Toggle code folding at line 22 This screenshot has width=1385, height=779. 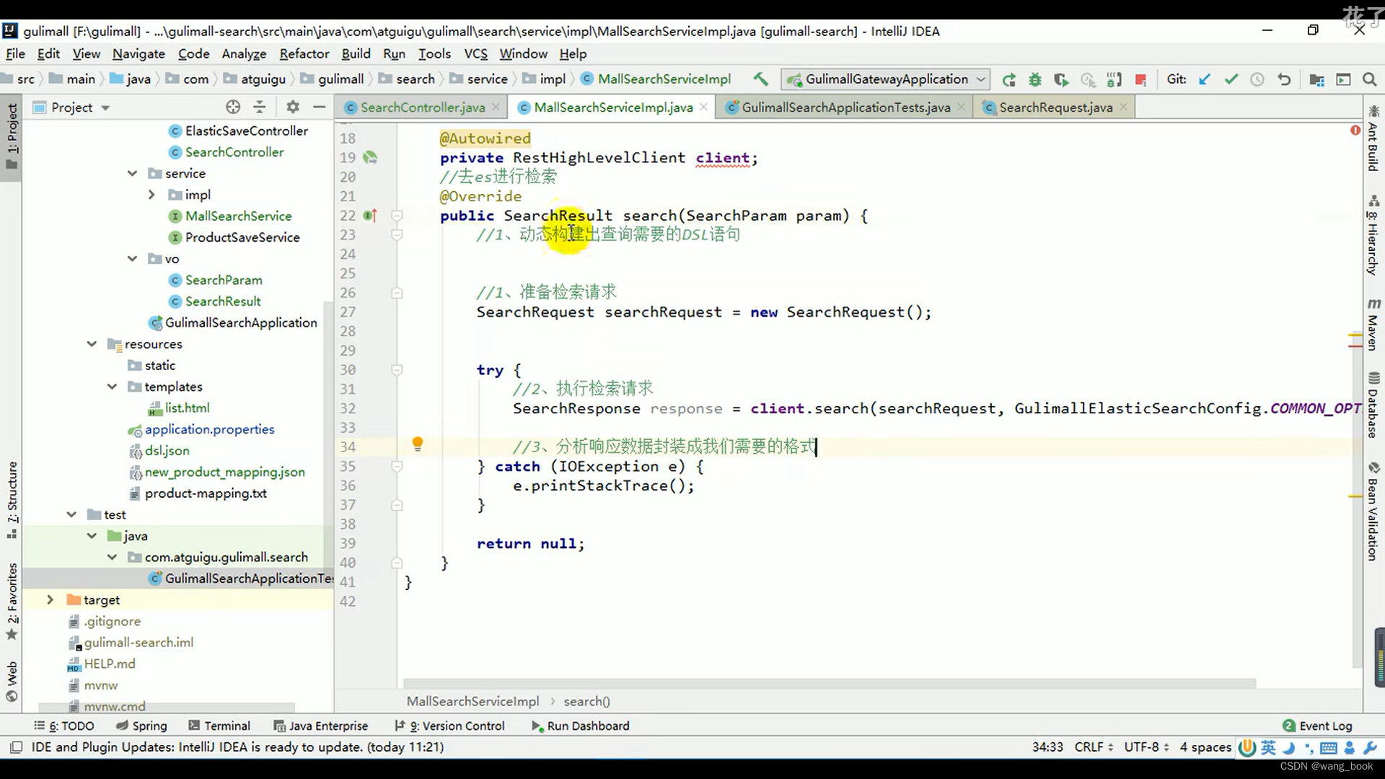tap(397, 215)
